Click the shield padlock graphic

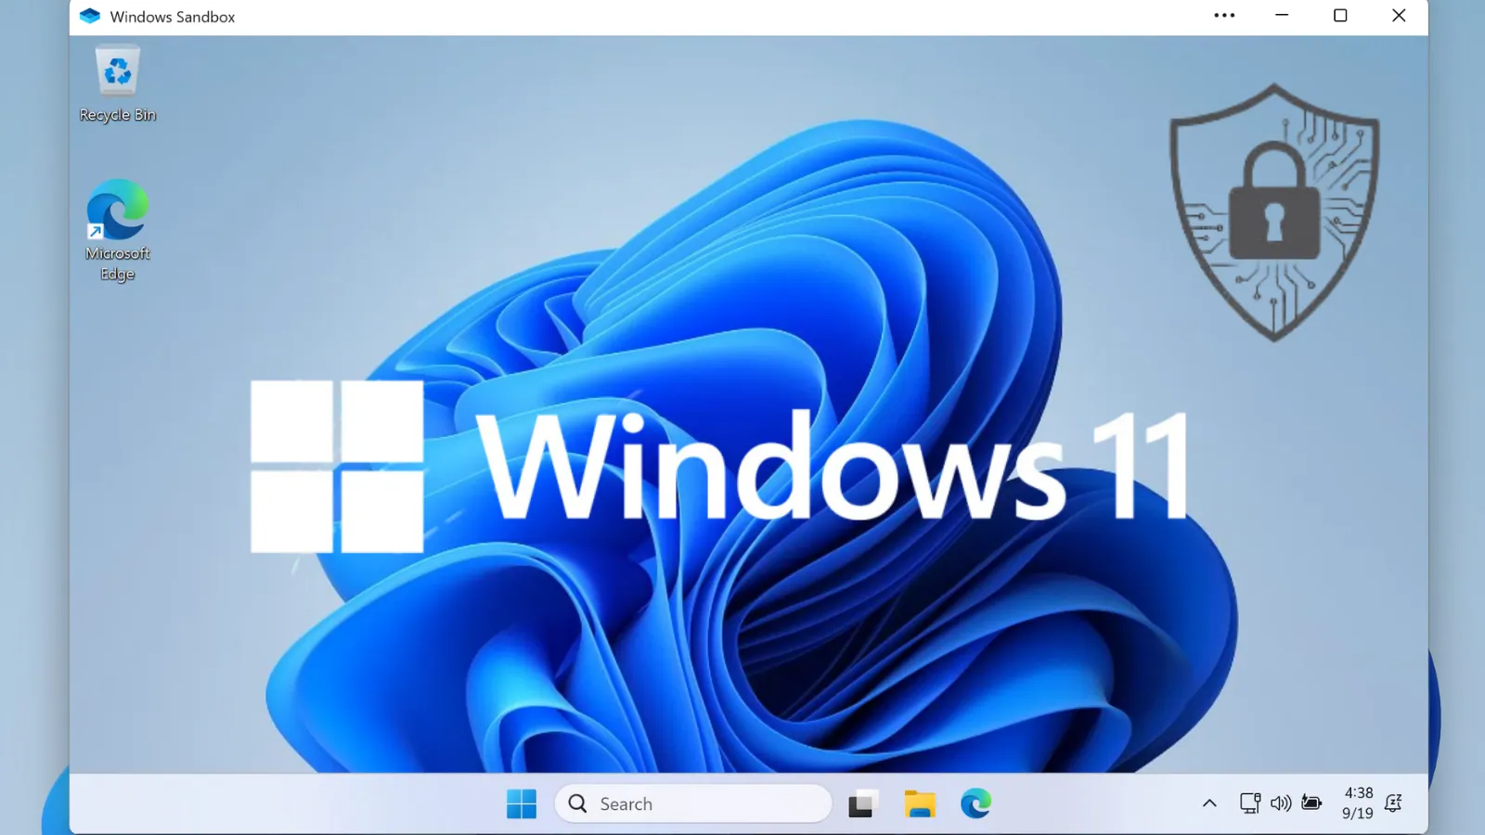click(x=1274, y=213)
